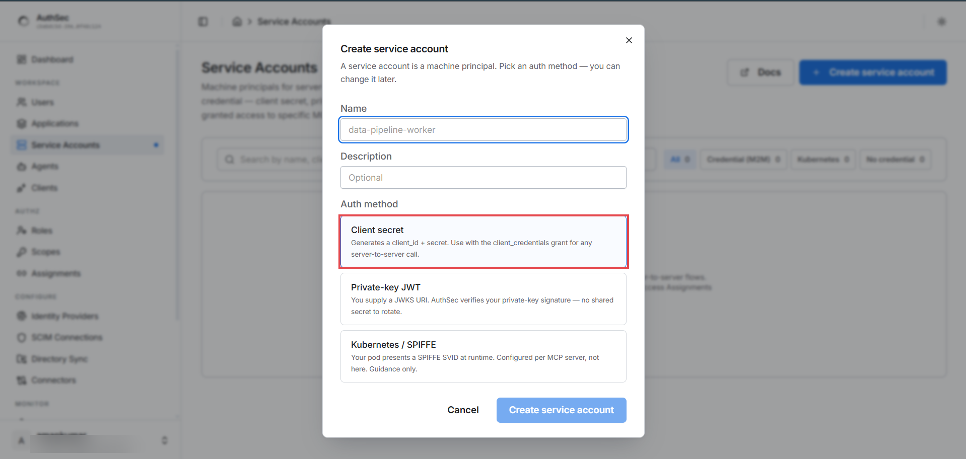Confirm with Create service account dialog button
This screenshot has height=459, width=966.
point(561,410)
